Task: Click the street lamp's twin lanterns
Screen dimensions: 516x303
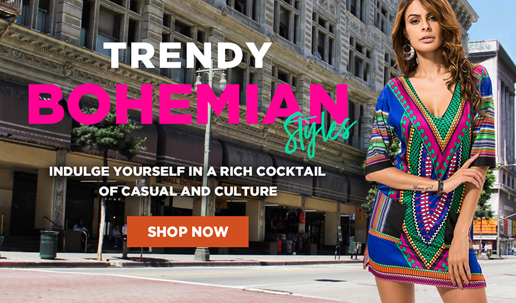Action: pos(211,80)
